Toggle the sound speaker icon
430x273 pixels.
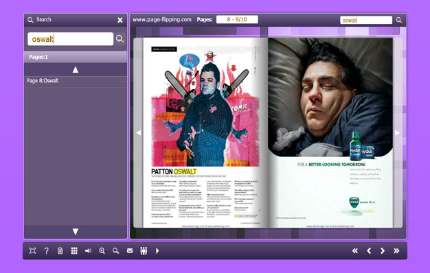(88, 250)
